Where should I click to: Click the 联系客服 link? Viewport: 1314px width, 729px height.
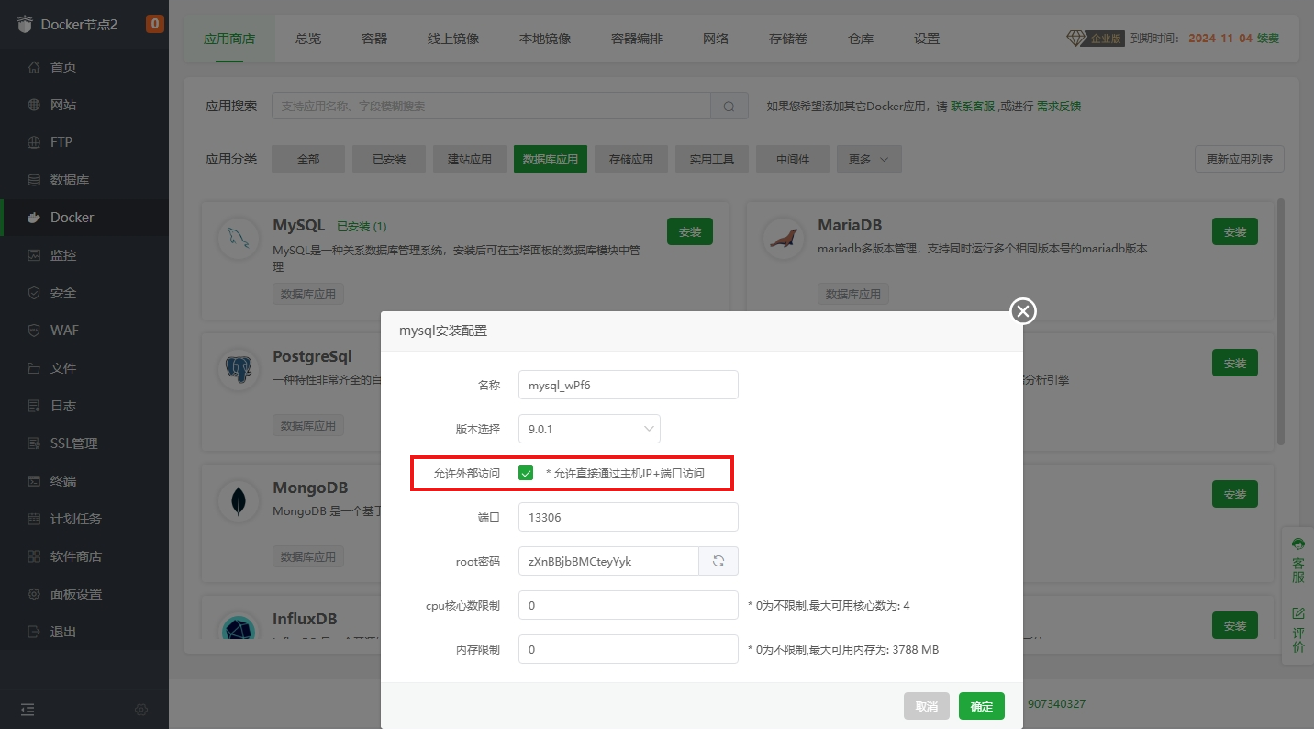[x=973, y=107]
